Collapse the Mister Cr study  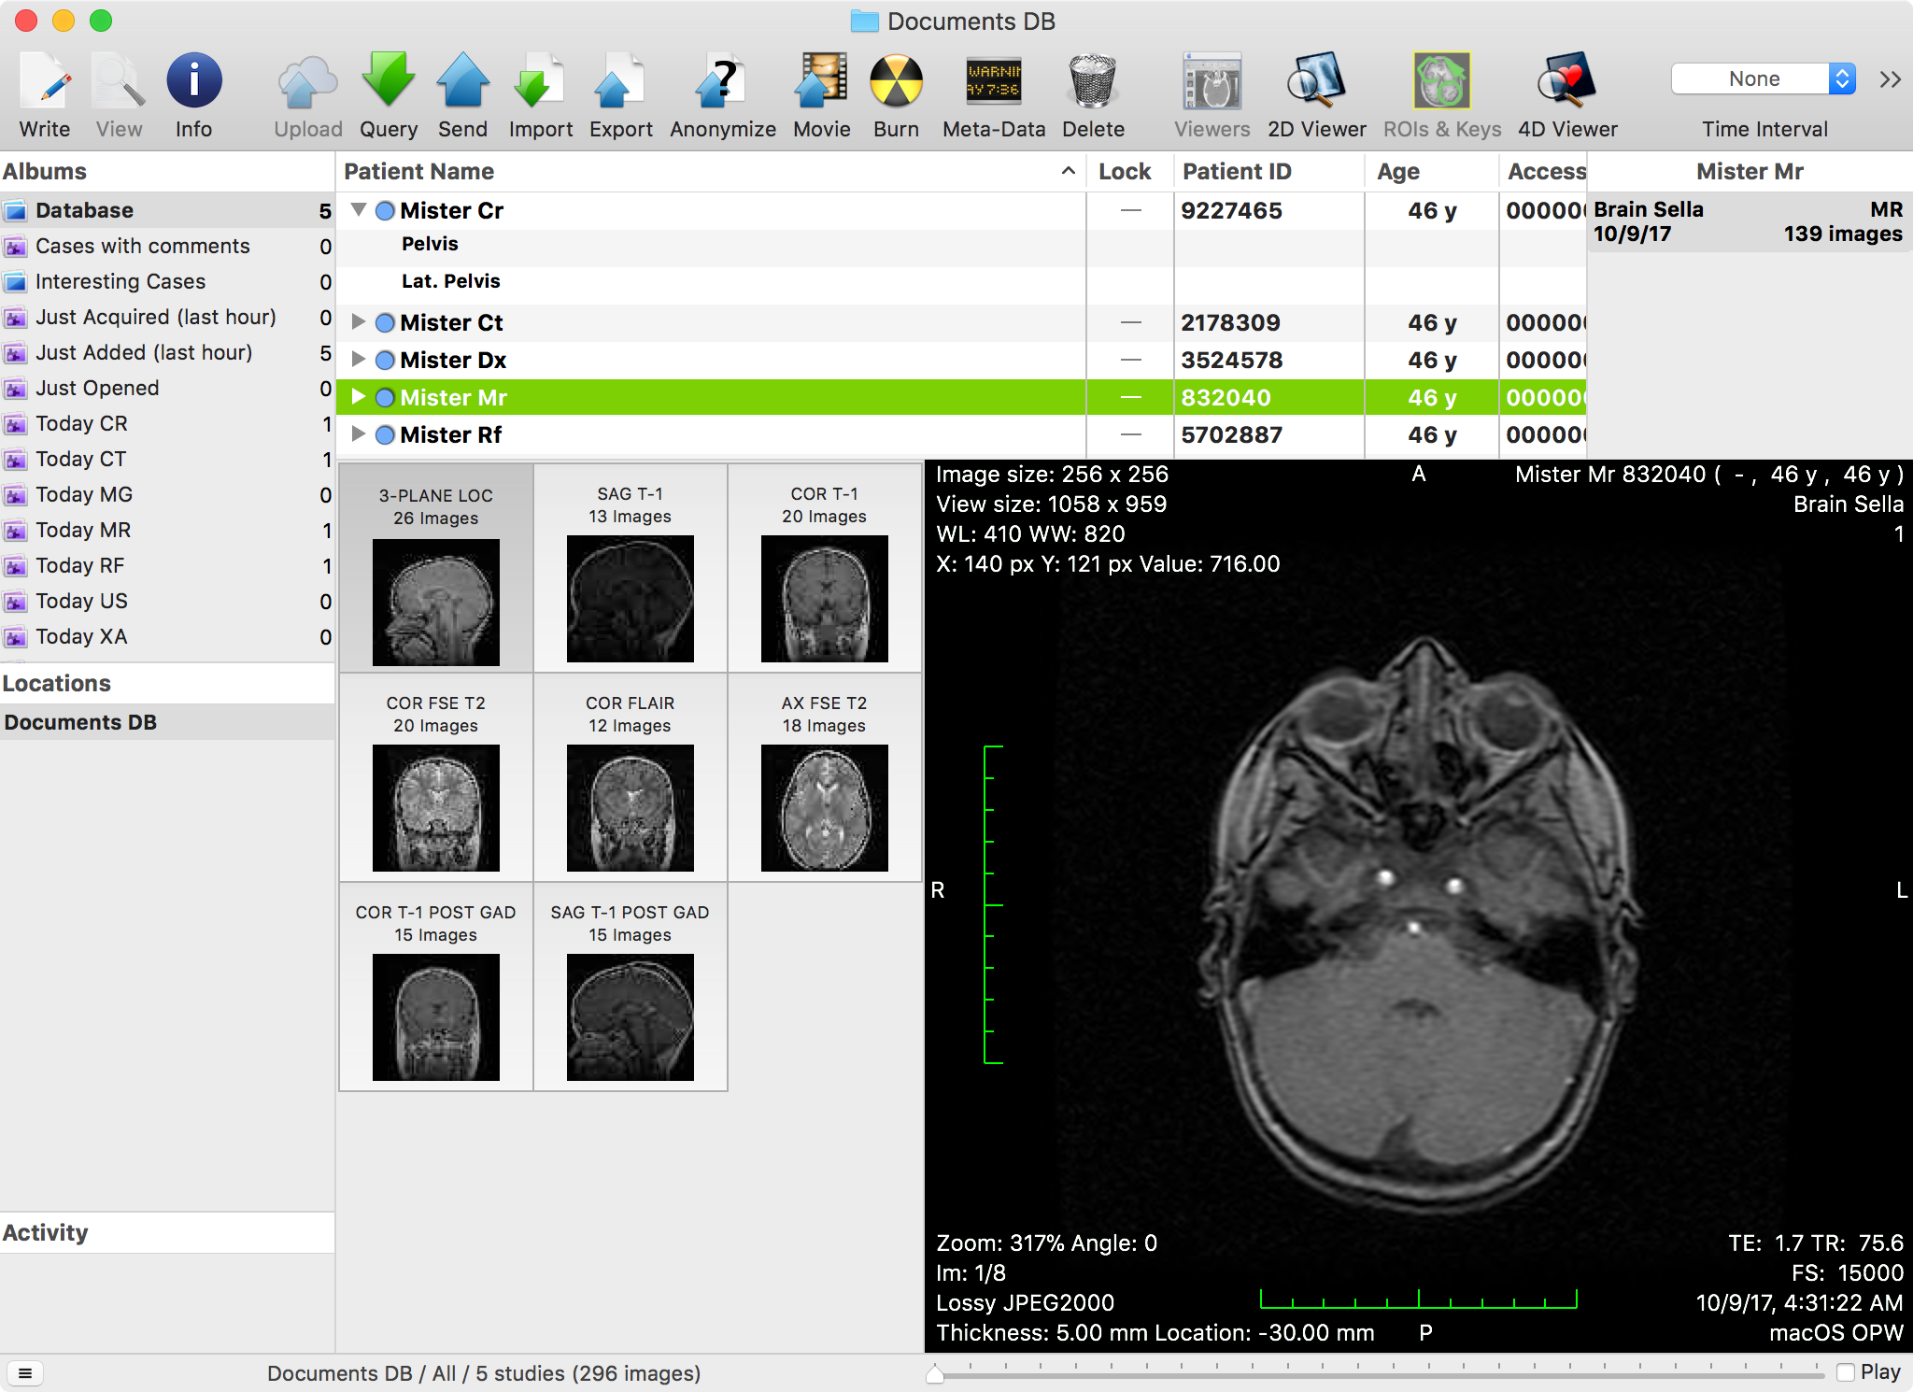point(359,210)
